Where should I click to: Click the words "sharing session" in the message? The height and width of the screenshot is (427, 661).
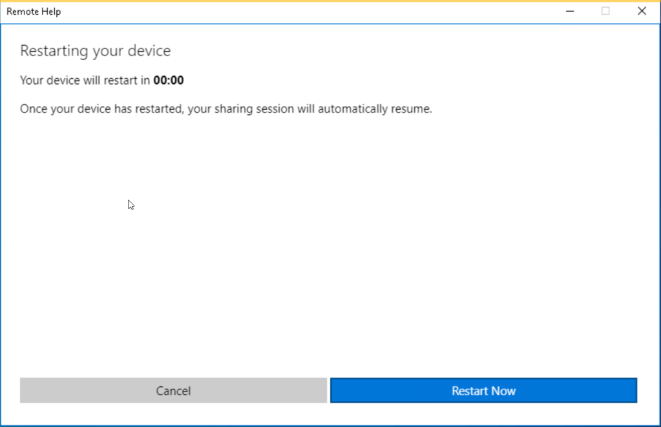pos(258,109)
